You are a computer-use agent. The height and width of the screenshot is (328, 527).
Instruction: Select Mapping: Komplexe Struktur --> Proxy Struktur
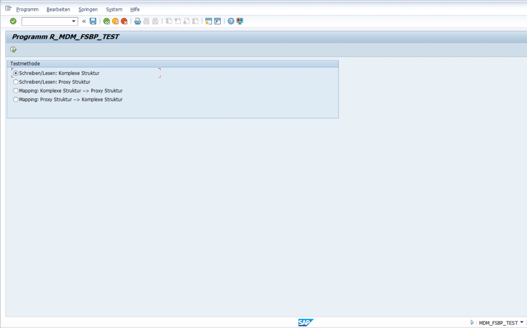[x=16, y=91]
